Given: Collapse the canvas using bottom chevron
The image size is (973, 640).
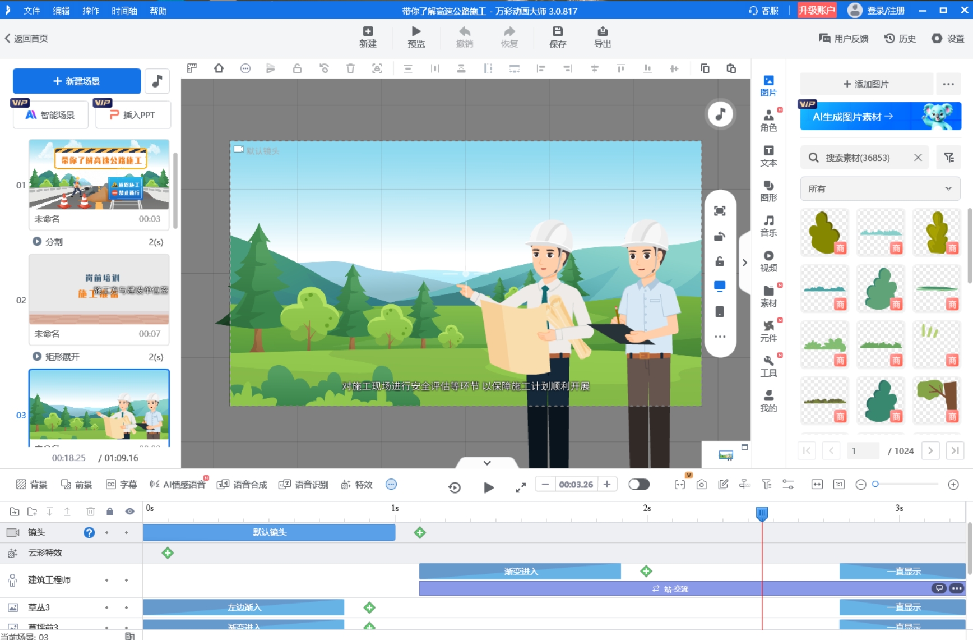Looking at the screenshot, I should (487, 463).
